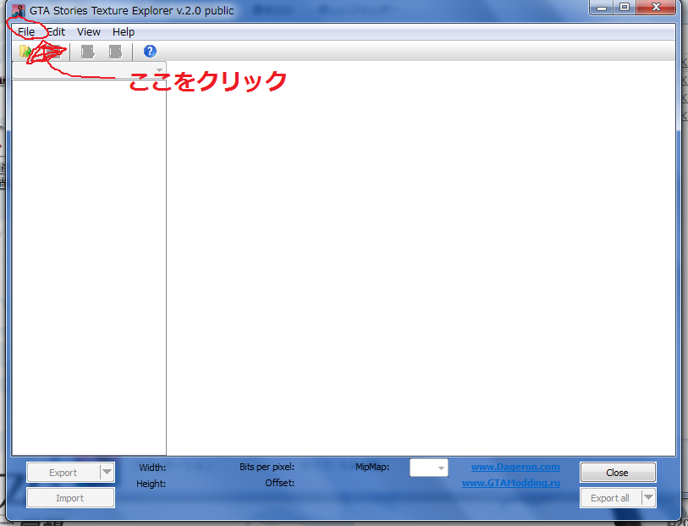Open the File menu
The width and height of the screenshot is (688, 526).
(26, 32)
